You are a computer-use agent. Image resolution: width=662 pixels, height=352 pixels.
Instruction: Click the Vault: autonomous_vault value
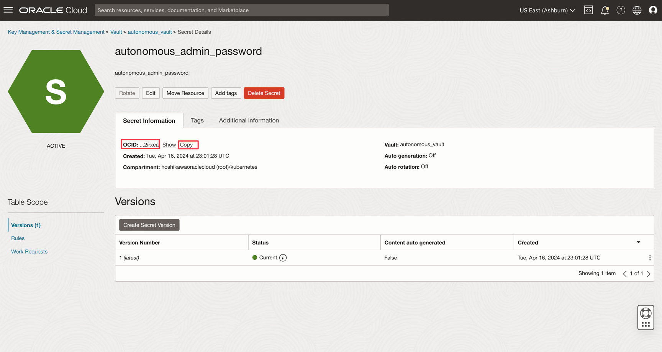click(422, 144)
